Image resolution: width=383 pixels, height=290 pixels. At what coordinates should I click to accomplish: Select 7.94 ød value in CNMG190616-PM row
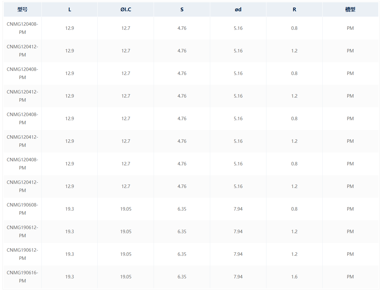tap(238, 277)
